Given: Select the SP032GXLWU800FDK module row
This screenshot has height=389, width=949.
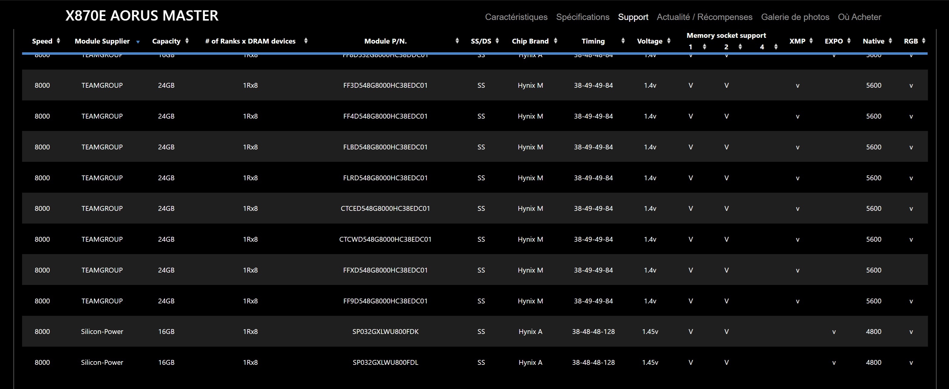Looking at the screenshot, I should 385,332.
